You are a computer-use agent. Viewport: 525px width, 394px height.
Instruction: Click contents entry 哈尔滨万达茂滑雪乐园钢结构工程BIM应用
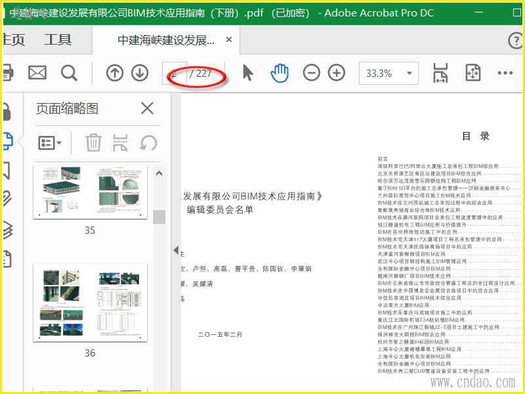(427, 181)
